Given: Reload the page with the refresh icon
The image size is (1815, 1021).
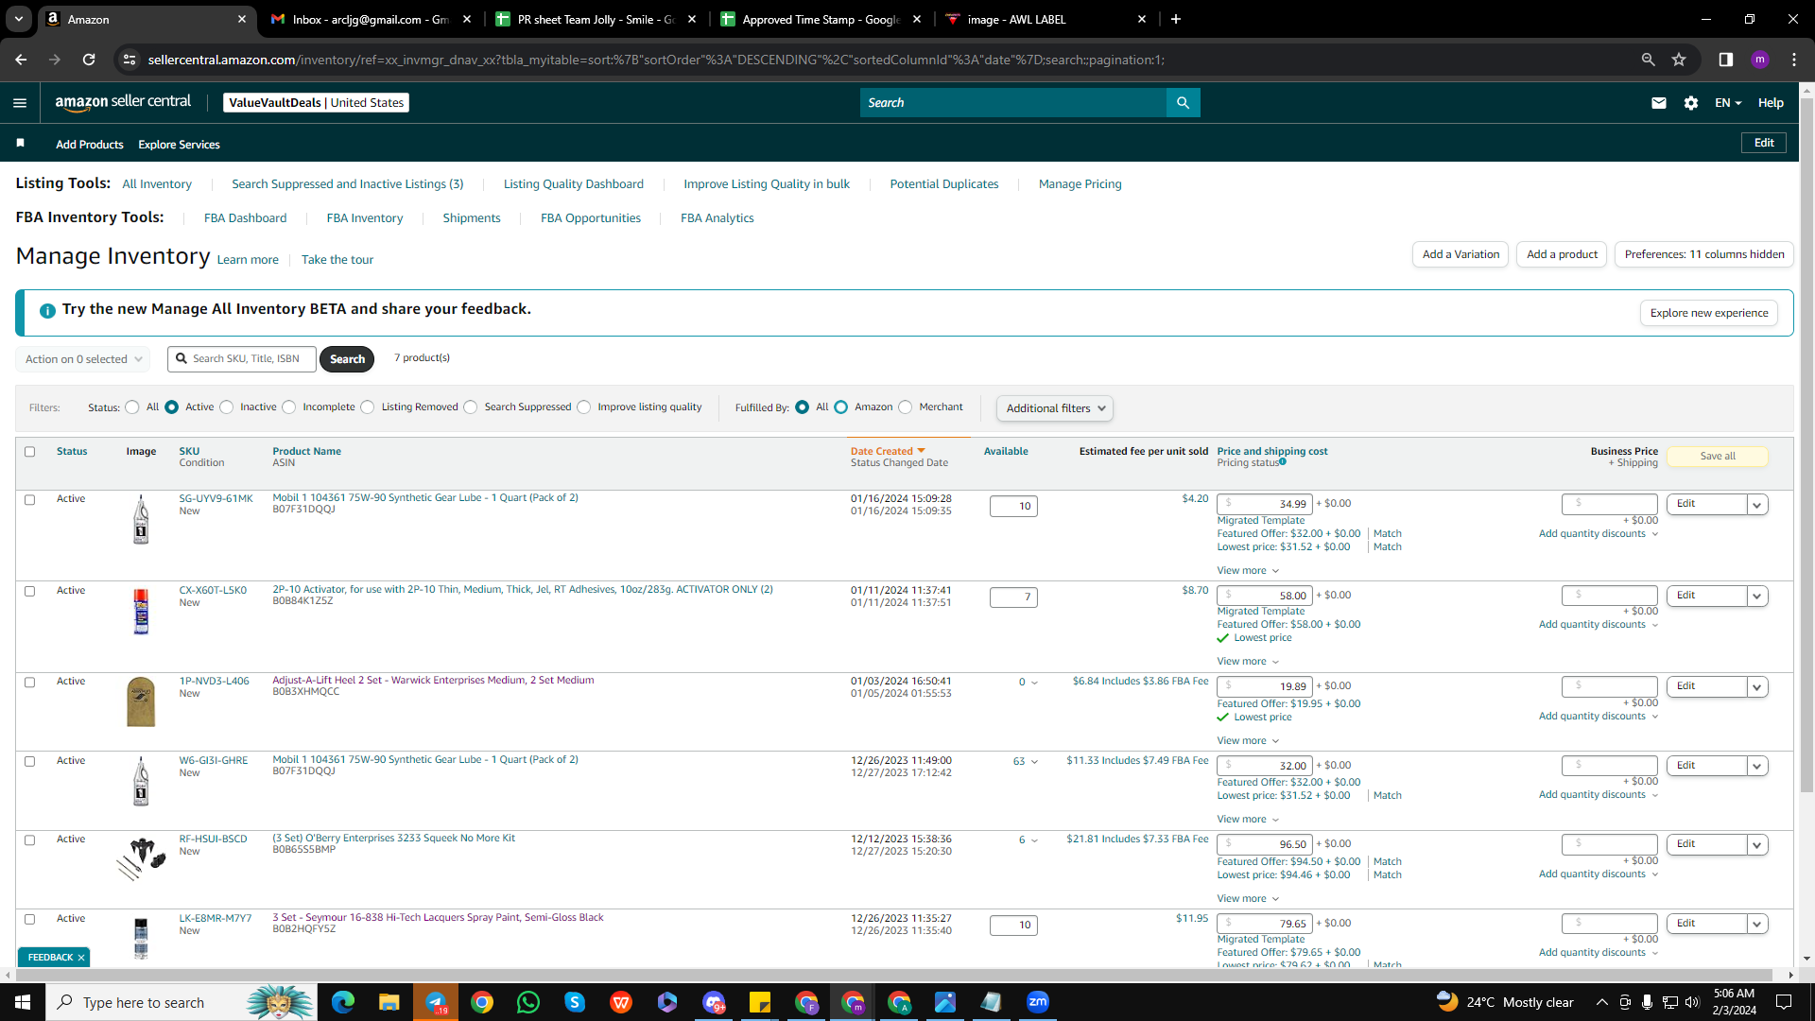Looking at the screenshot, I should [x=89, y=60].
